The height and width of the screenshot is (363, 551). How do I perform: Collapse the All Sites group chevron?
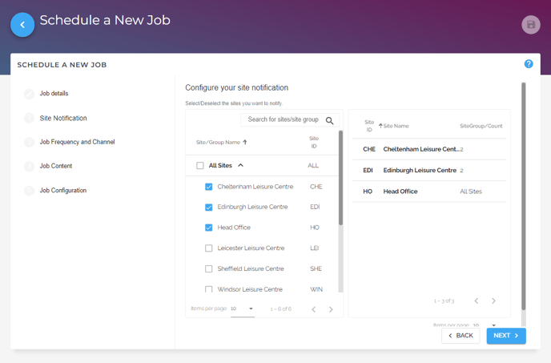click(240, 165)
